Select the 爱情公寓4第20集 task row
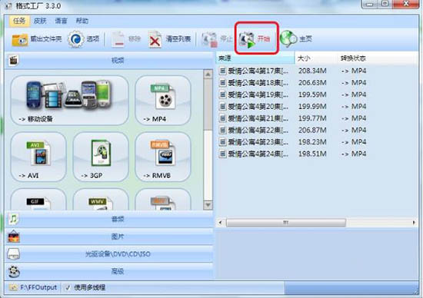 click(x=317, y=107)
